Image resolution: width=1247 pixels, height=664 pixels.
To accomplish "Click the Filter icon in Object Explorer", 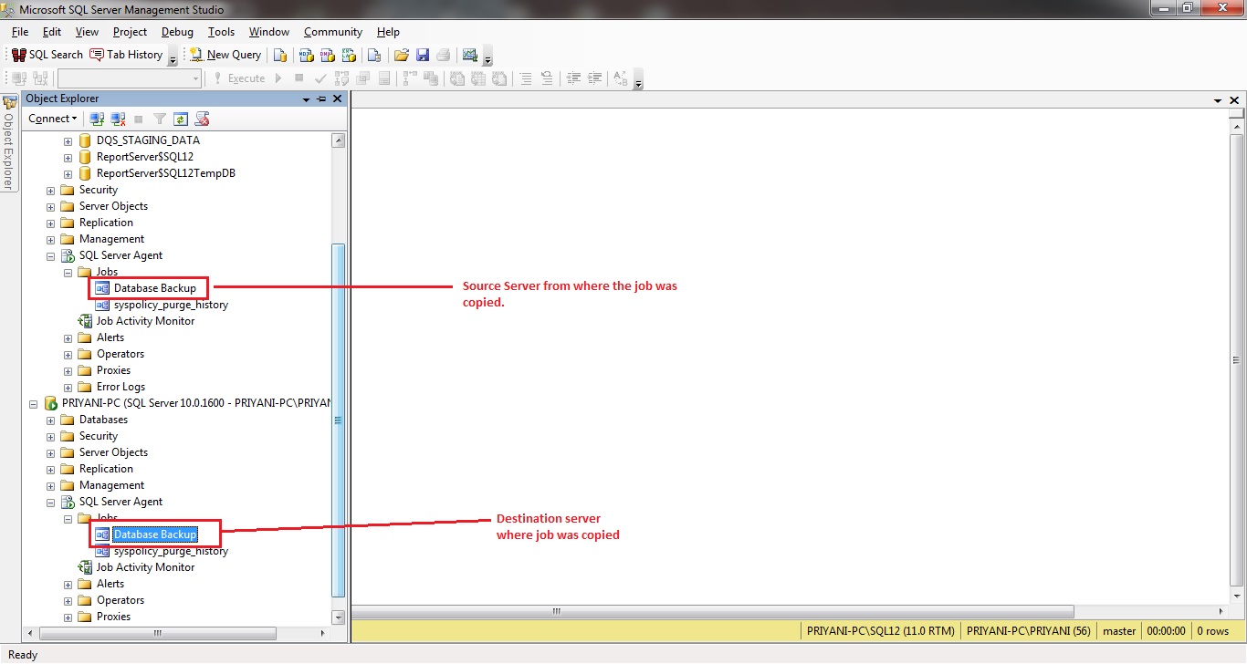I will [x=159, y=119].
